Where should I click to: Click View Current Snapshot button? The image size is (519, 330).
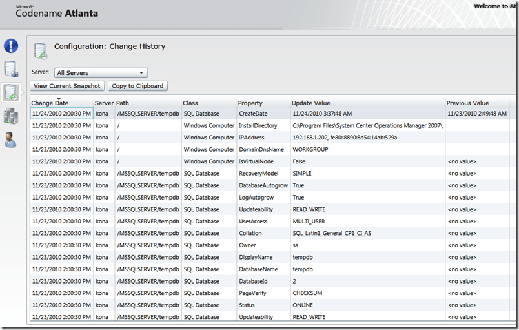pos(67,86)
